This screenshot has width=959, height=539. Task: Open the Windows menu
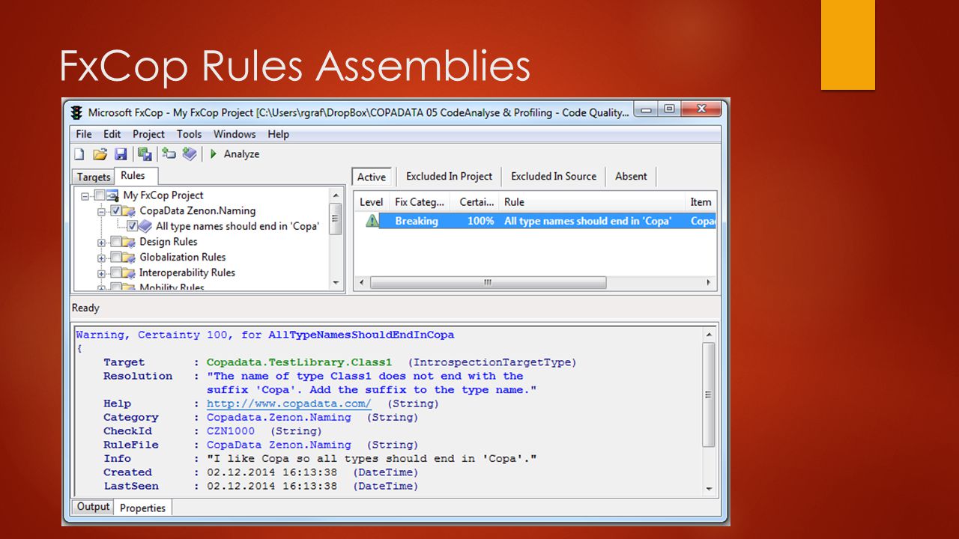pos(235,134)
